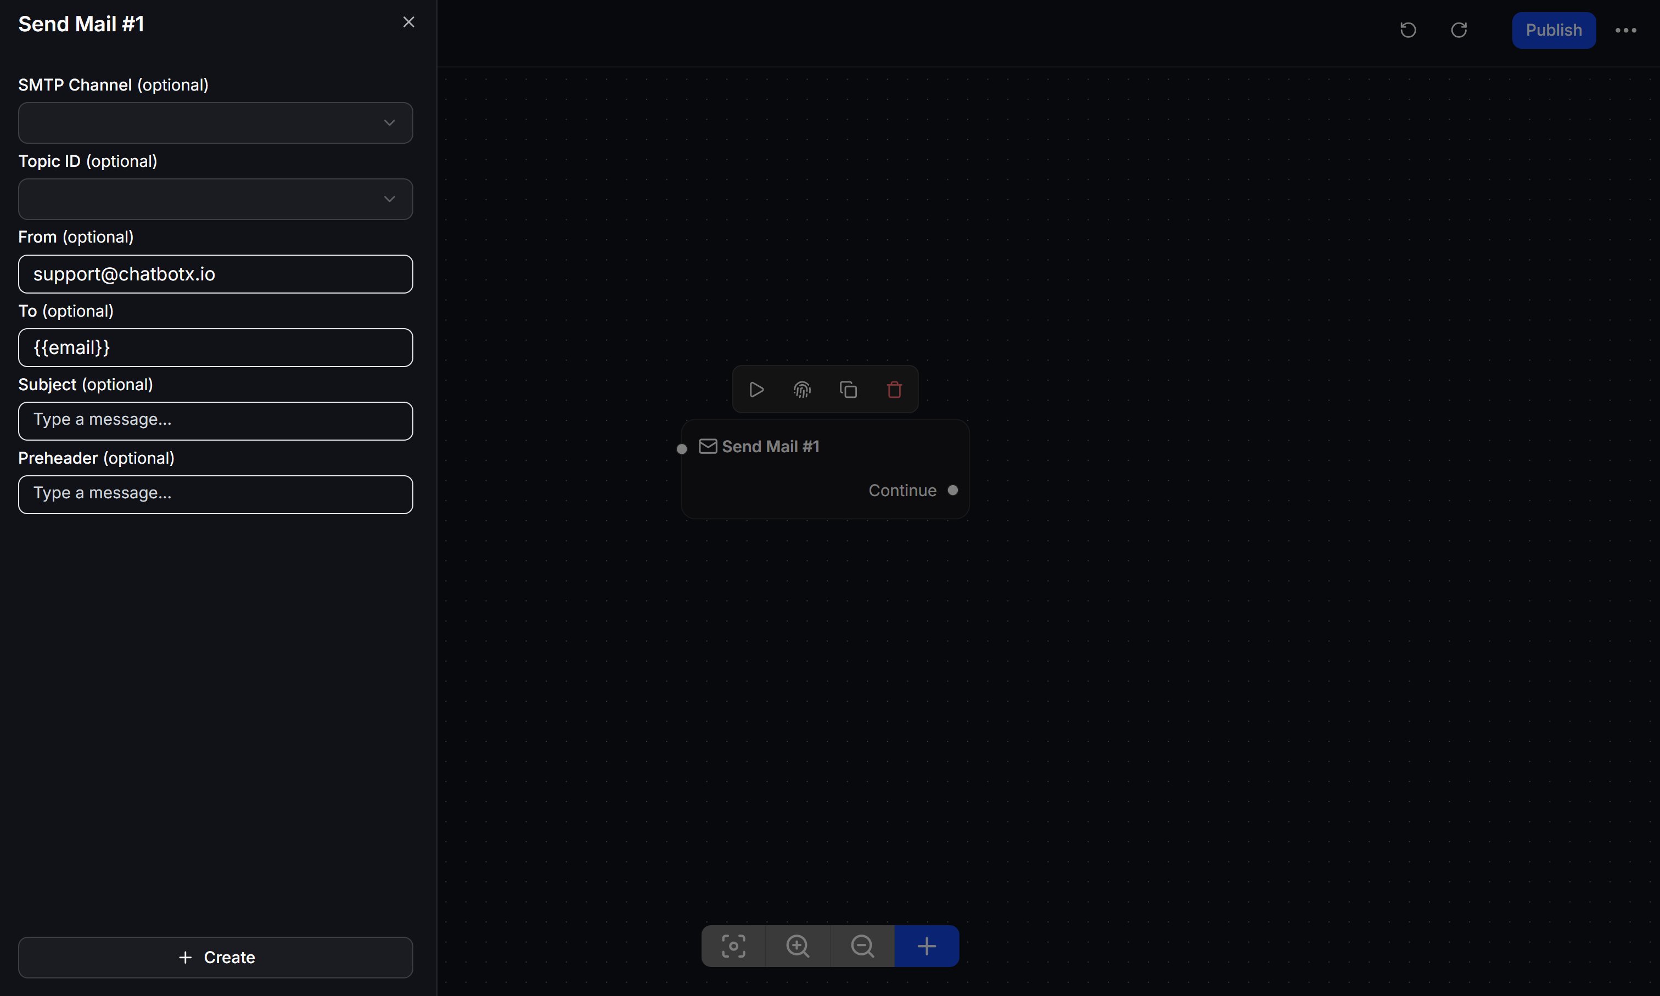Click the fingerprint icon on node toolbar
The height and width of the screenshot is (996, 1660).
pyautogui.click(x=802, y=389)
